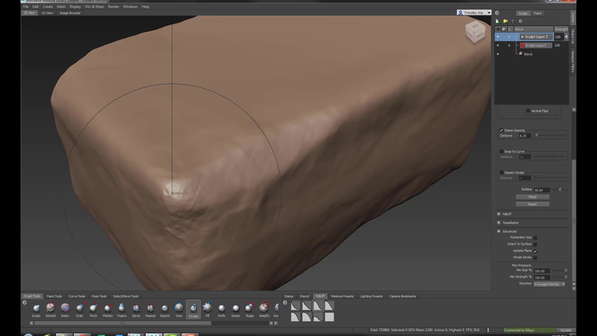Click the plus icon on Sculpt Layer 2
The image size is (597, 336).
(x=566, y=37)
